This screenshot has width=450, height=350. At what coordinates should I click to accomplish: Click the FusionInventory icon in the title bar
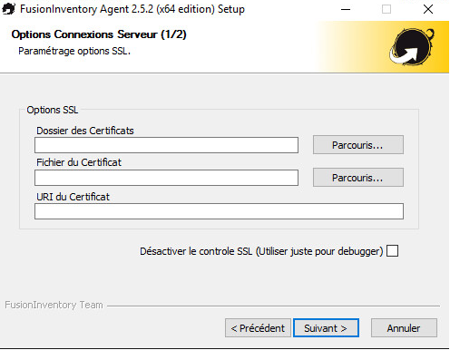coord(8,9)
